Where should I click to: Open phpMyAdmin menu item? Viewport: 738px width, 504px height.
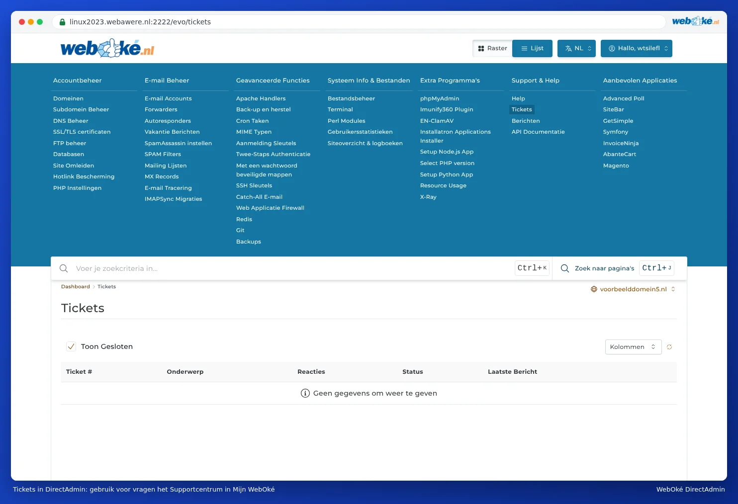tap(440, 98)
